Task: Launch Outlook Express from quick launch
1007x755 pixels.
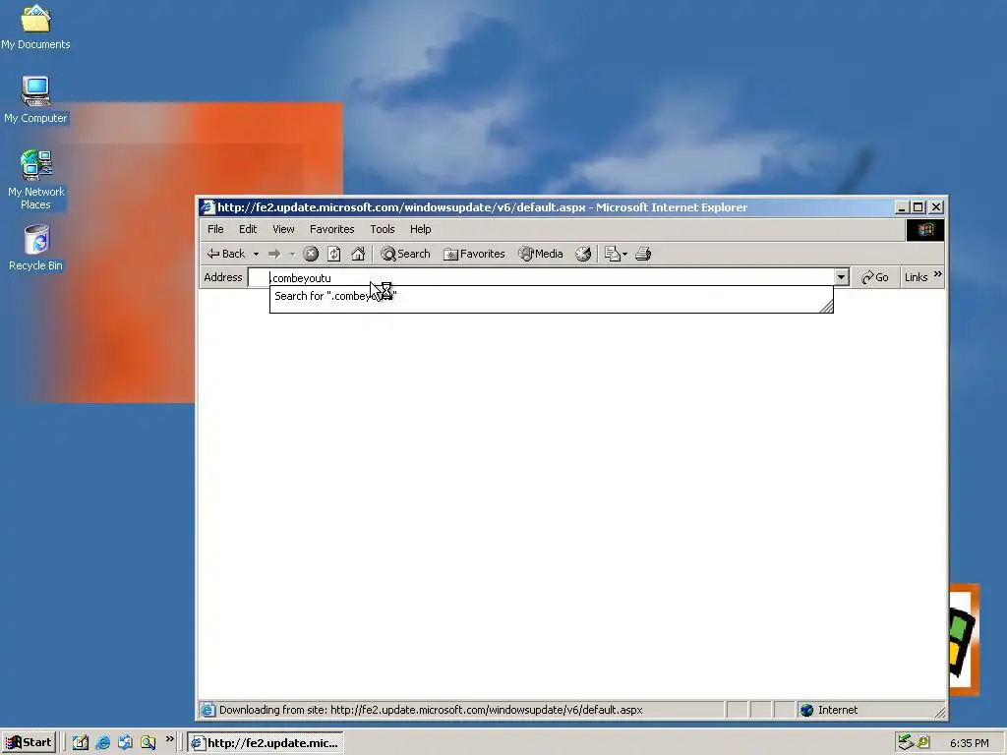Action: click(125, 743)
